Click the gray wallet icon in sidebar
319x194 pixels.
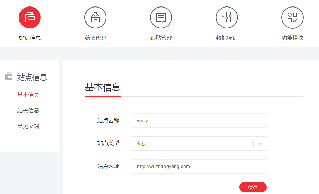pyautogui.click(x=9, y=77)
